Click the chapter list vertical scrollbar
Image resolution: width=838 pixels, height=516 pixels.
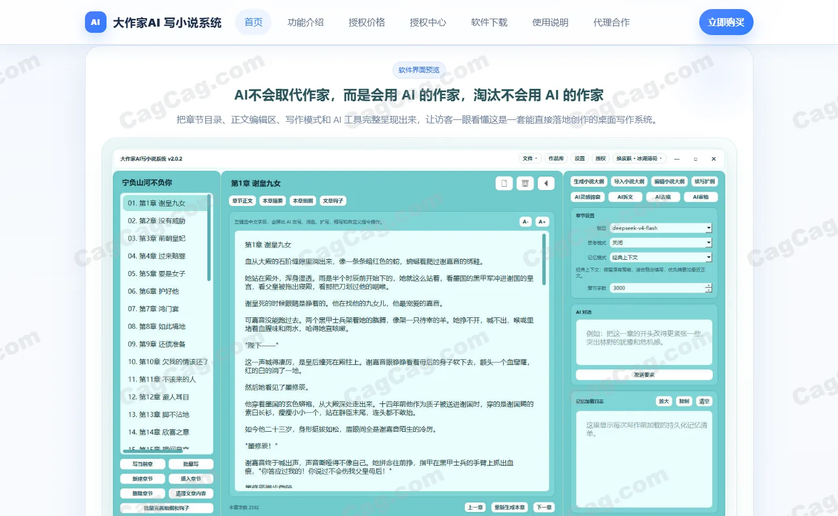pyautogui.click(x=209, y=238)
